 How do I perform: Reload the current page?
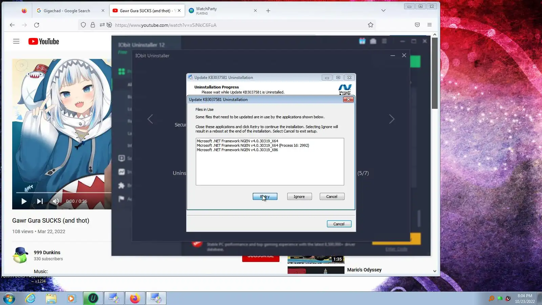pyautogui.click(x=37, y=25)
